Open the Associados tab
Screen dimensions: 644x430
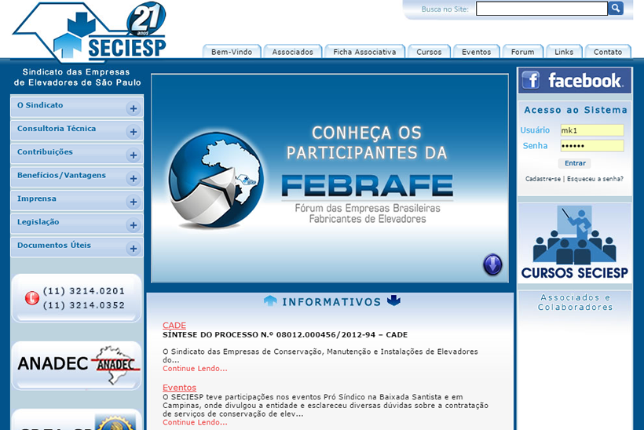pos(292,52)
